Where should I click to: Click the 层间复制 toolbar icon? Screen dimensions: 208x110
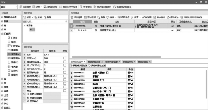(21, 7)
